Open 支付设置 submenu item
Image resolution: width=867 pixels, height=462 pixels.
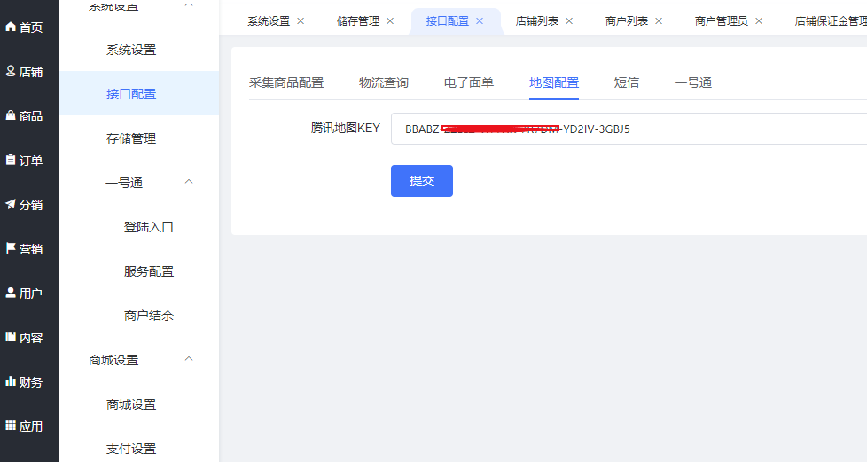[131, 449]
